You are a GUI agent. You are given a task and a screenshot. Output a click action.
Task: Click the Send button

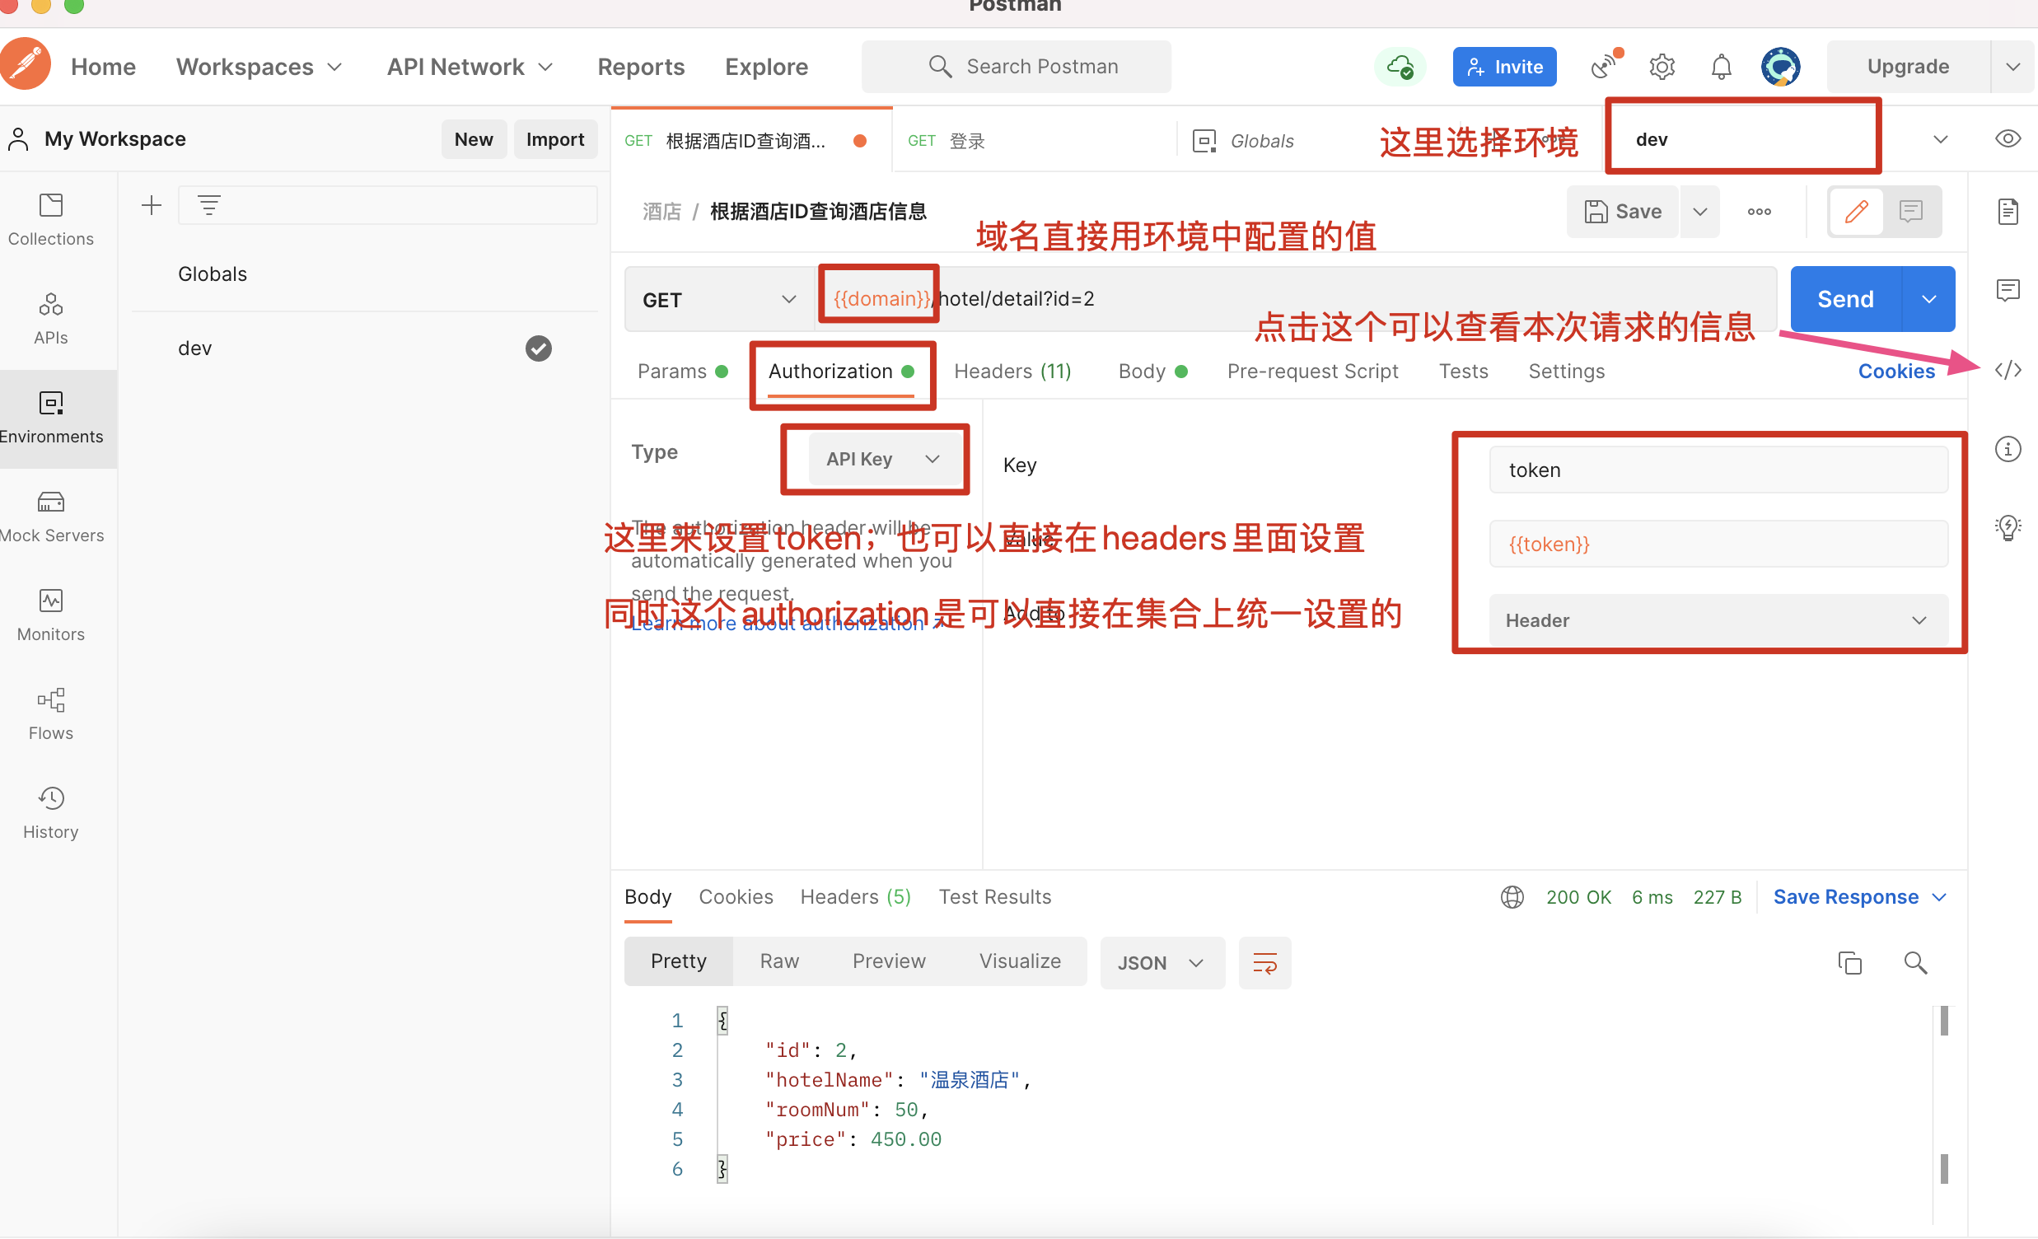1845,299
